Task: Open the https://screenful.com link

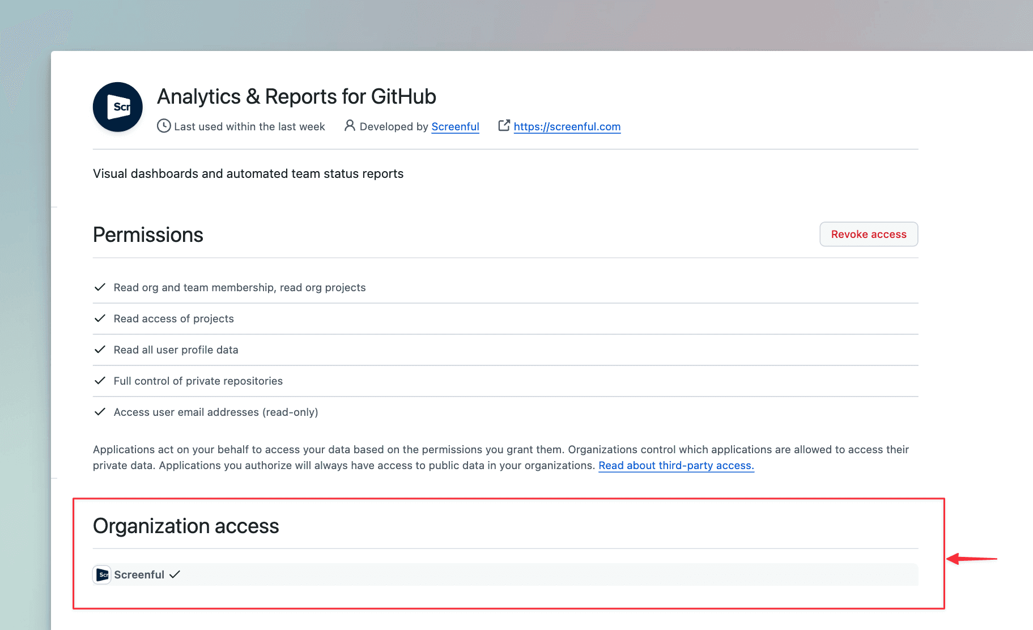Action: coord(567,126)
